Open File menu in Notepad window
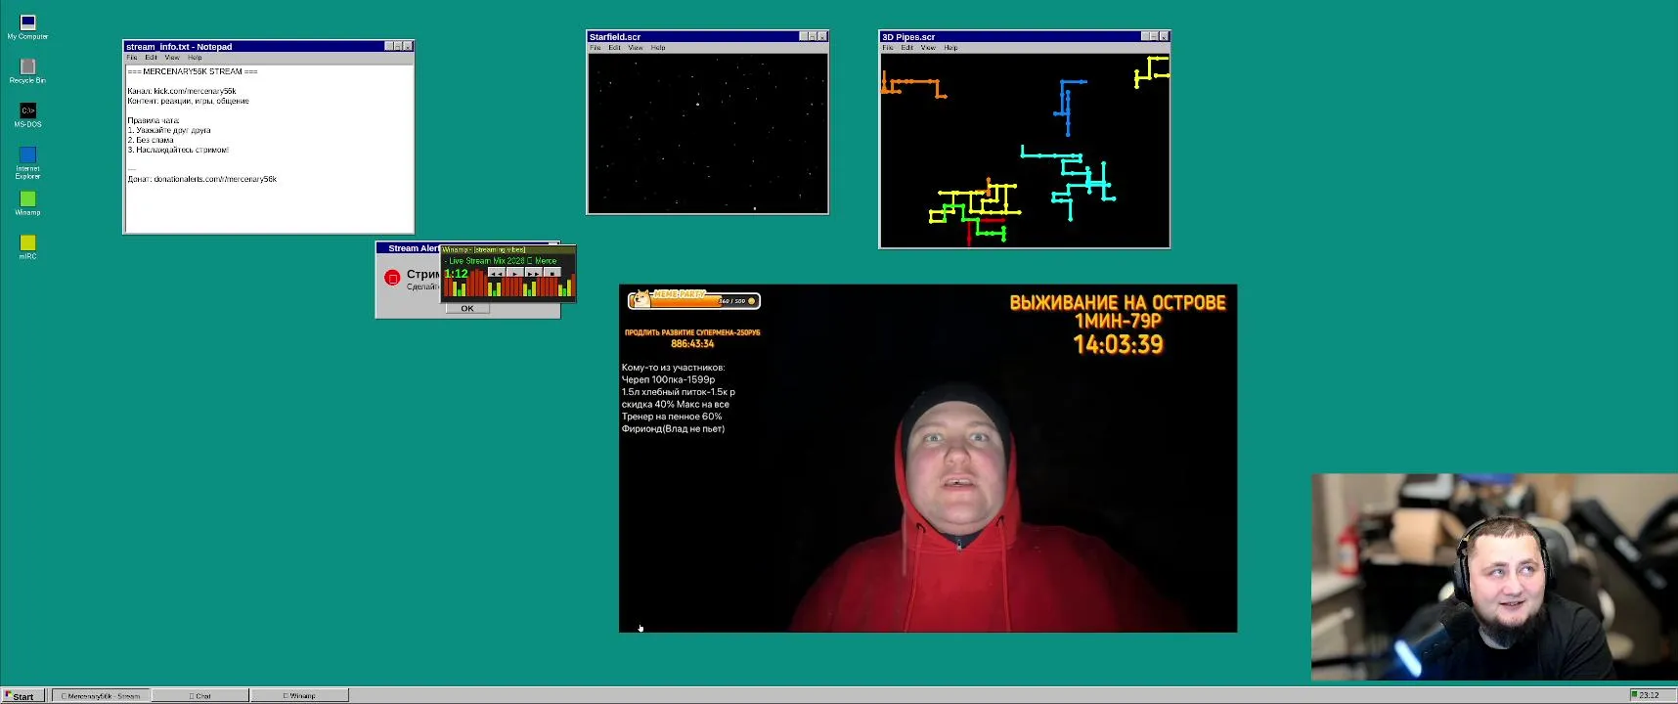This screenshot has width=1678, height=704. coord(132,58)
